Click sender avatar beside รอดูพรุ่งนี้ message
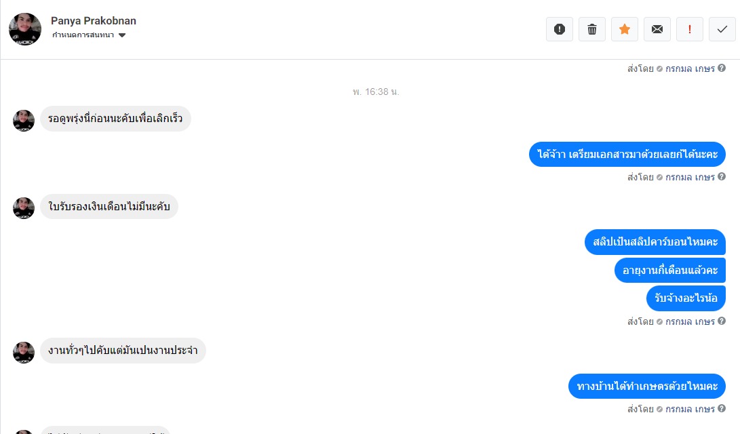 [24, 121]
